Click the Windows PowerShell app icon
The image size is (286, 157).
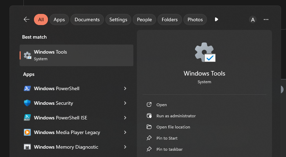tap(27, 88)
